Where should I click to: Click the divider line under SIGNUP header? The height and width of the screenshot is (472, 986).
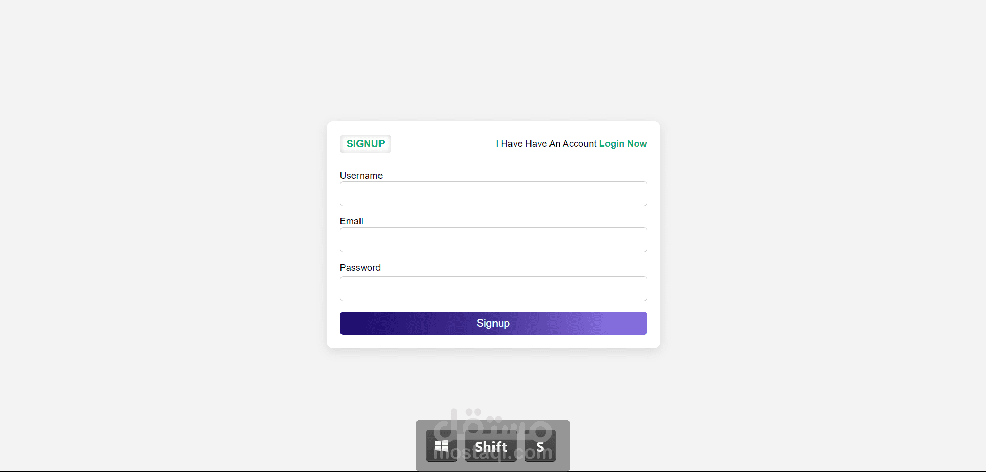[x=493, y=160]
